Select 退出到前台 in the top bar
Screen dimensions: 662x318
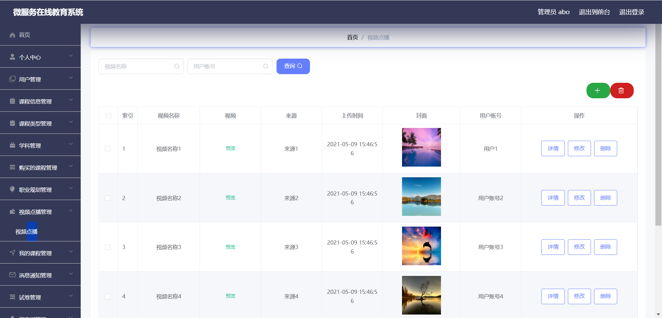[594, 12]
